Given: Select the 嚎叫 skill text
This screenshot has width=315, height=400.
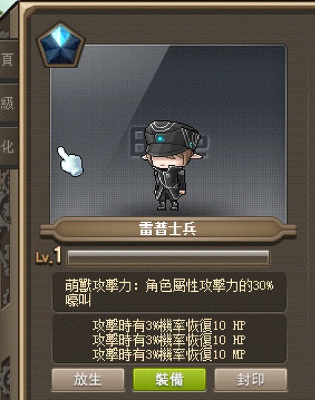Looking at the screenshot, I should tap(78, 301).
